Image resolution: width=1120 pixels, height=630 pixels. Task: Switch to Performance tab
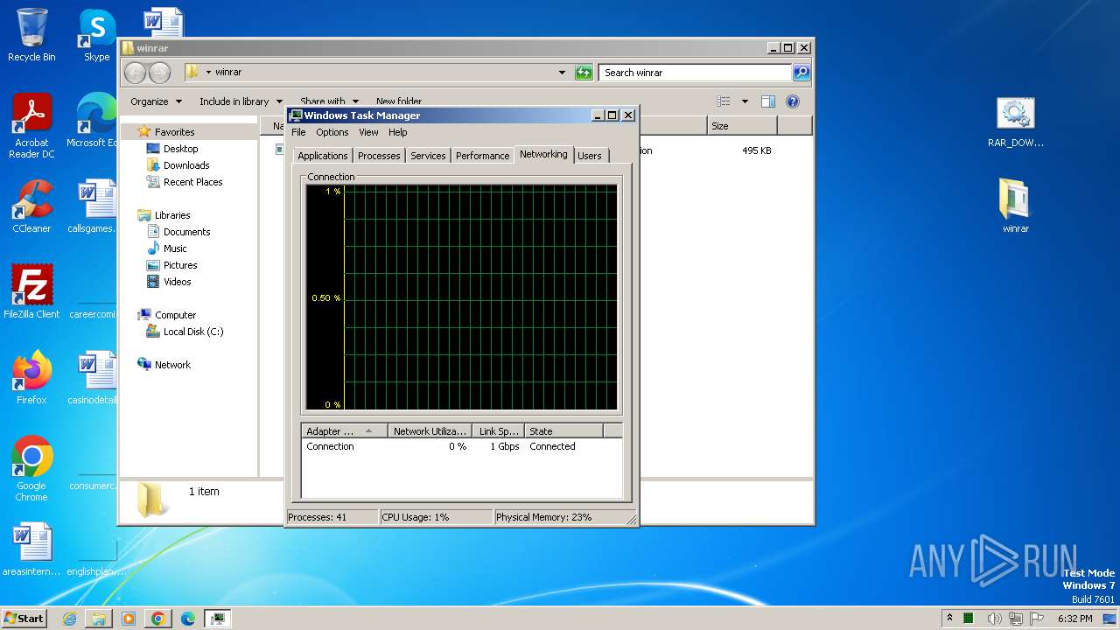(x=482, y=156)
